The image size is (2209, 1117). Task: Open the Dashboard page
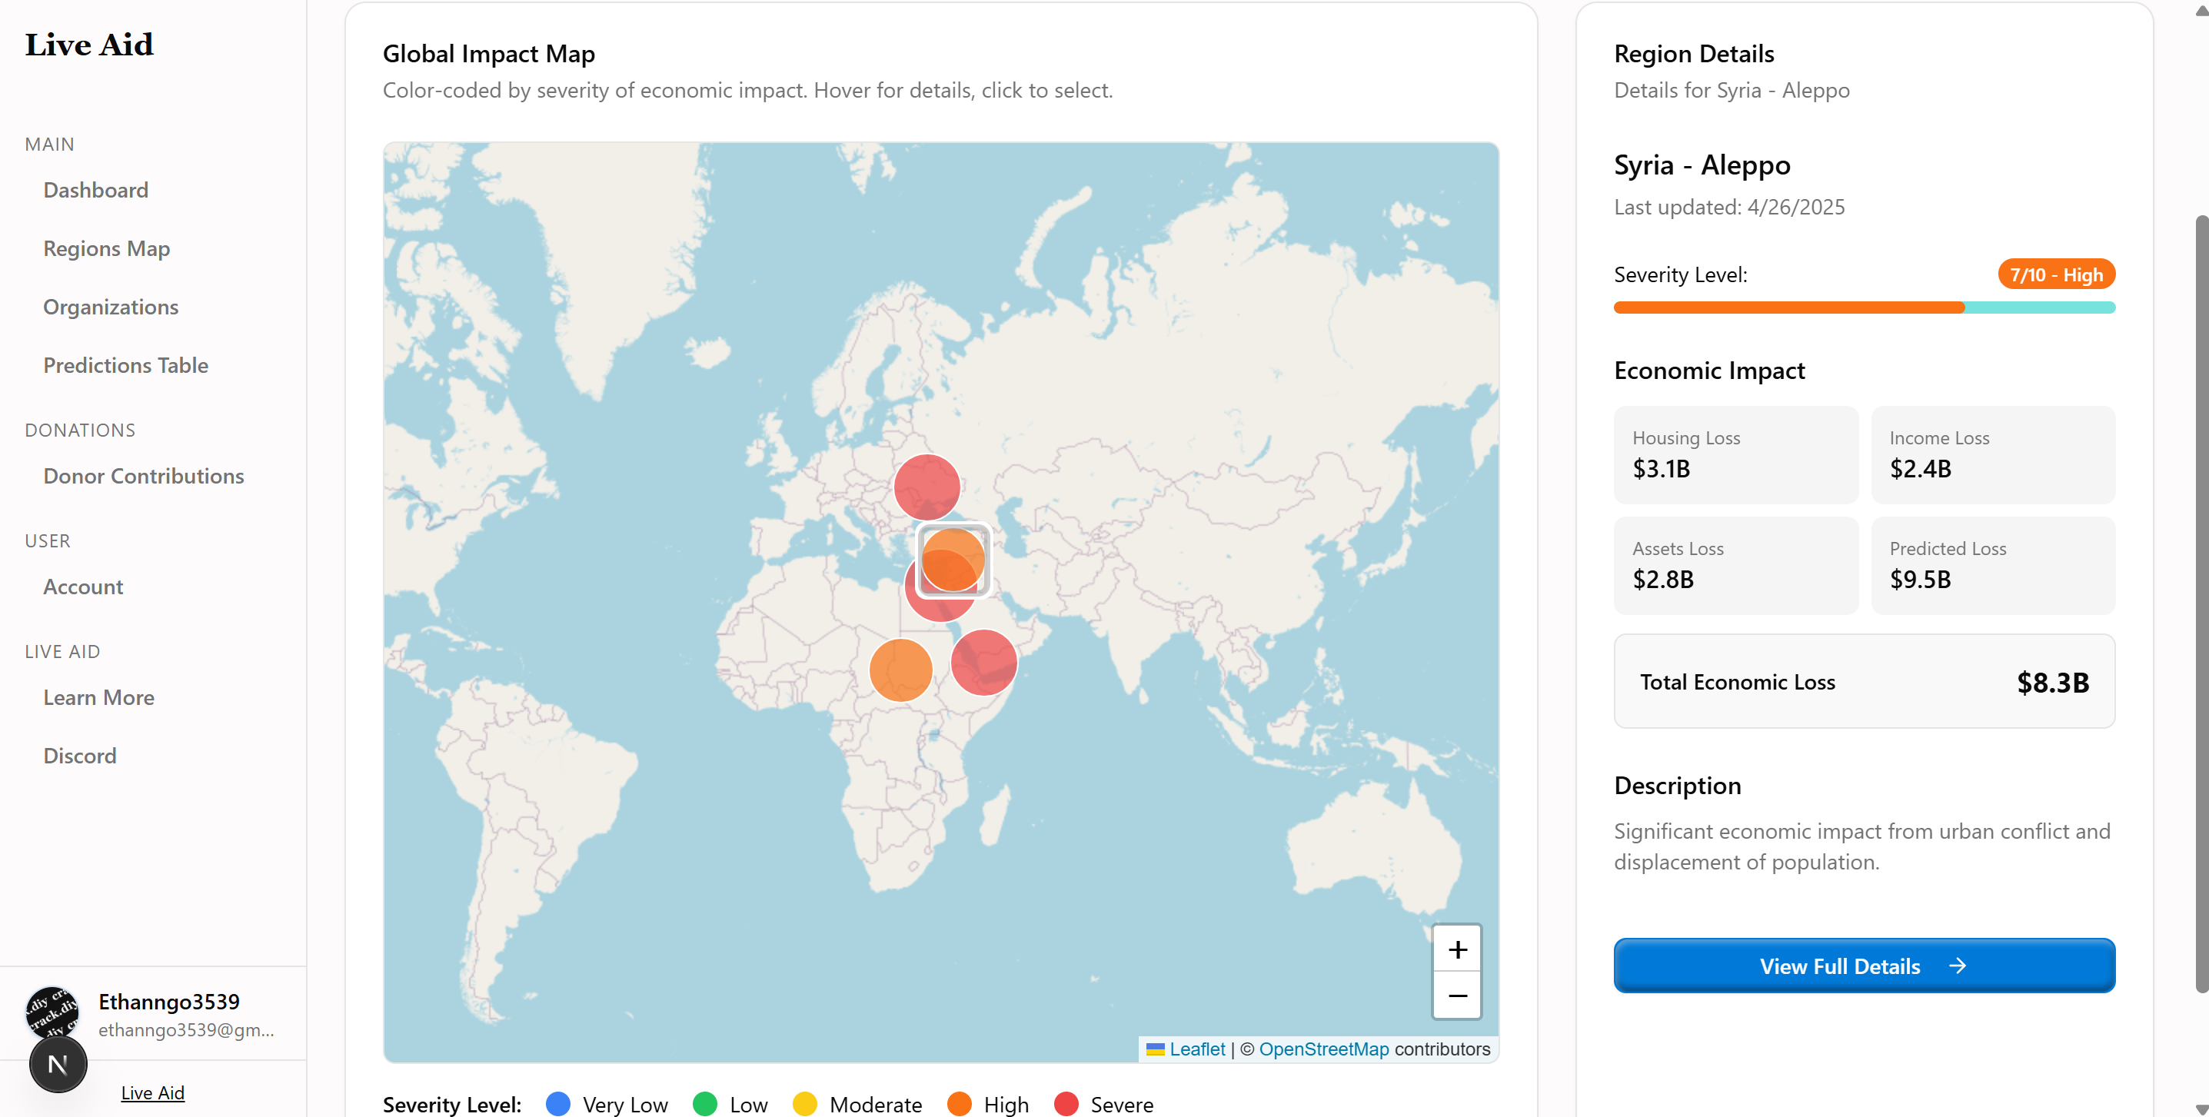96,189
